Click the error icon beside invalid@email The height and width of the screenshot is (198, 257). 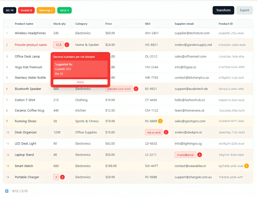[200, 155]
